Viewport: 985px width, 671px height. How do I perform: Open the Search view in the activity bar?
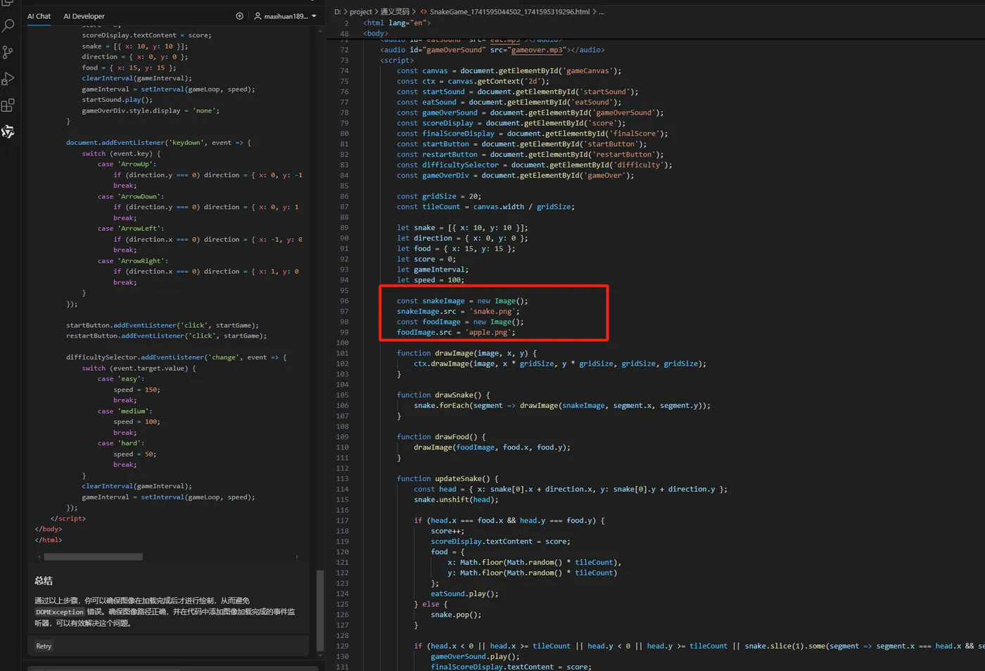8,26
